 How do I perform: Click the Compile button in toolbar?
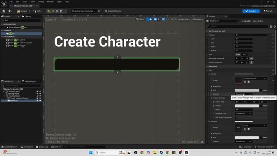pos(22,11)
